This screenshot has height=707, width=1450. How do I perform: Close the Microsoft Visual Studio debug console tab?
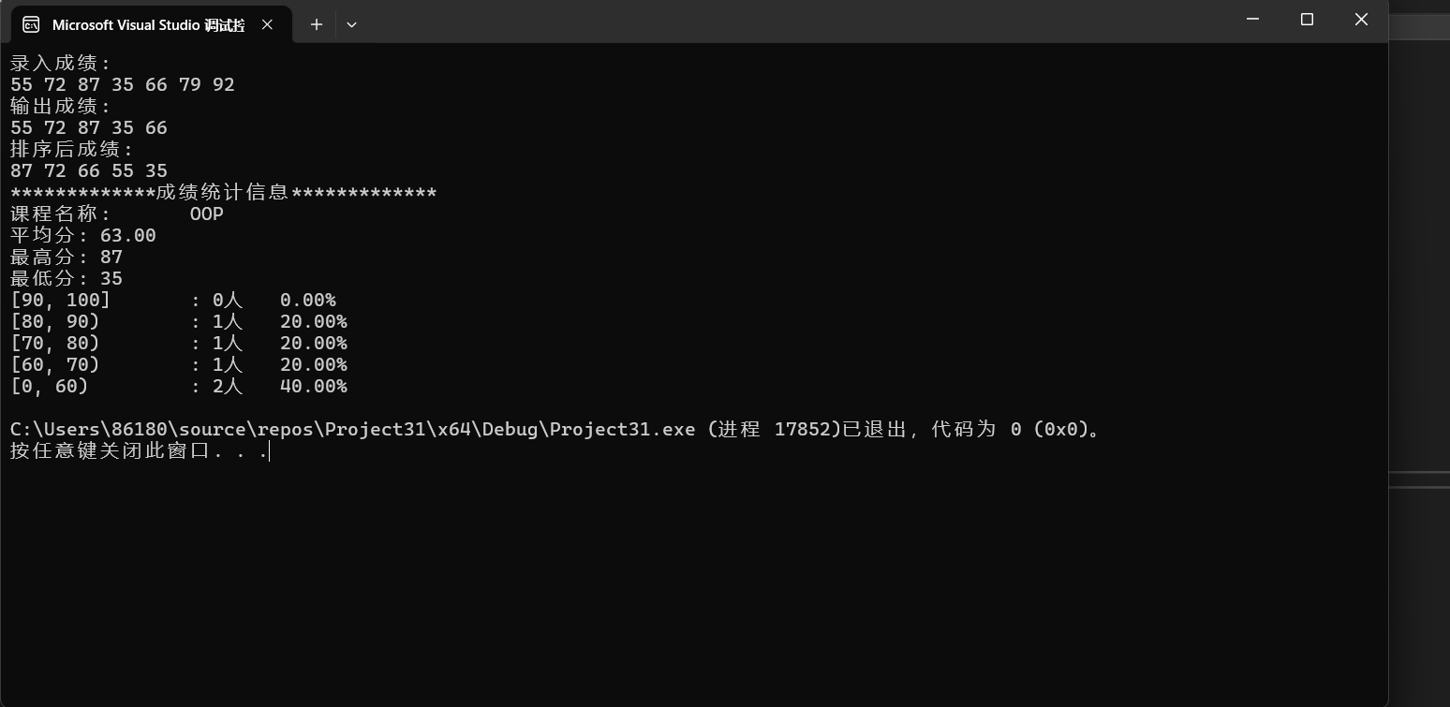267,24
